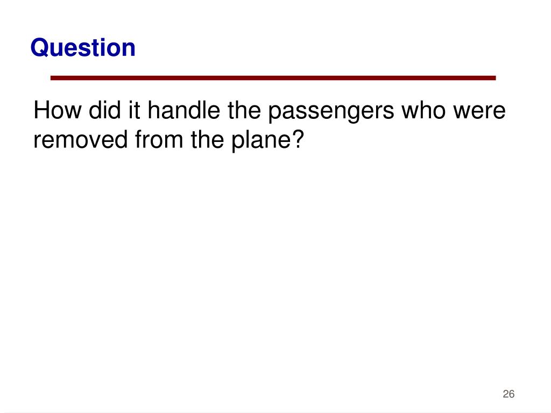The height and width of the screenshot is (413, 551).
Task: Click the word 'passengers' in the body
Action: tap(331, 112)
